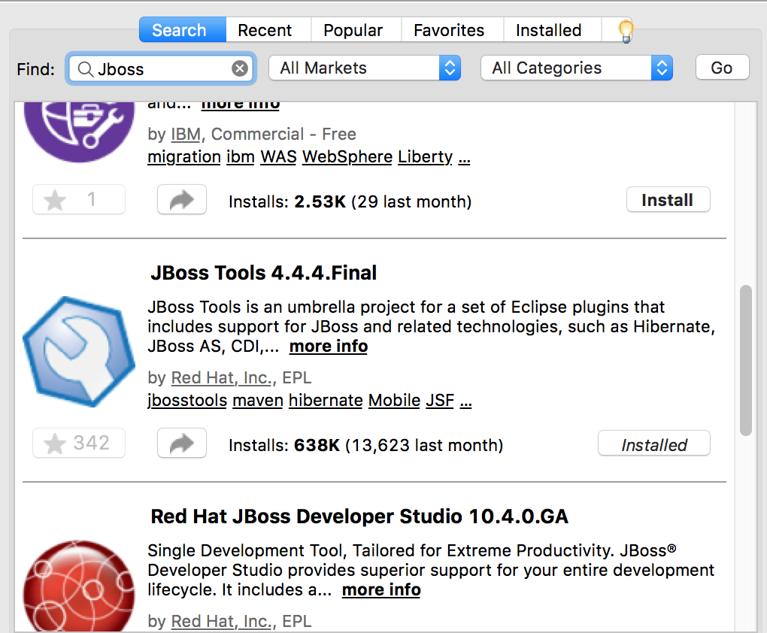Share the IBM migration entry
This screenshot has height=633, width=767.
pos(181,199)
